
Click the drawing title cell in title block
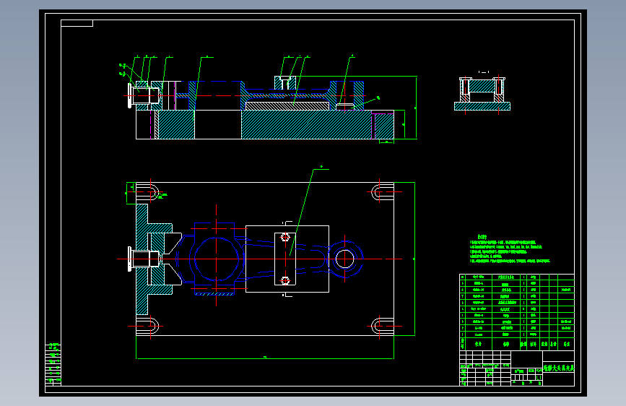[559, 368]
